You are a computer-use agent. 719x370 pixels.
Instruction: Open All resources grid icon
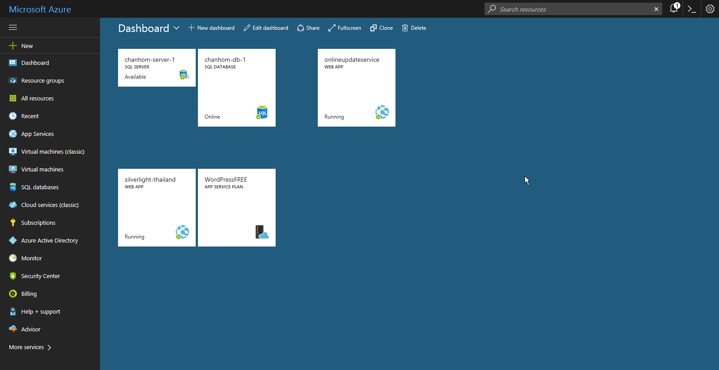pyautogui.click(x=13, y=98)
